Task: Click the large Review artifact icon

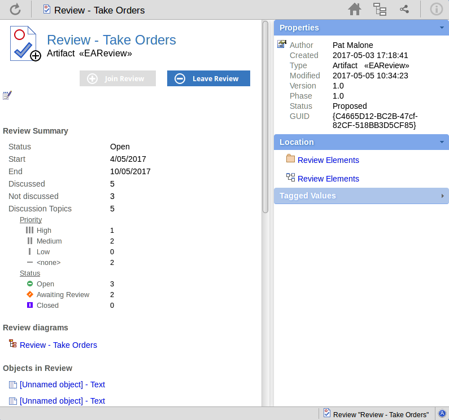Action: point(25,44)
